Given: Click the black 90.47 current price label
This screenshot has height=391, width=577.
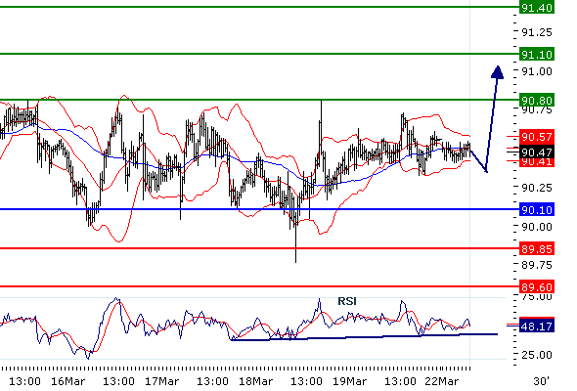Looking at the screenshot, I should pyautogui.click(x=537, y=152).
